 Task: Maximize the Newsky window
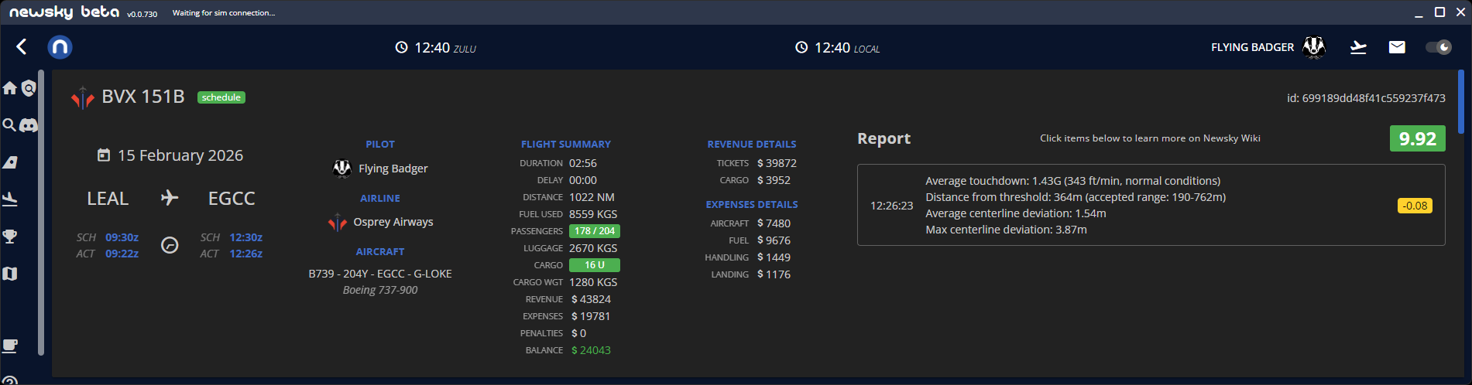click(x=1439, y=12)
